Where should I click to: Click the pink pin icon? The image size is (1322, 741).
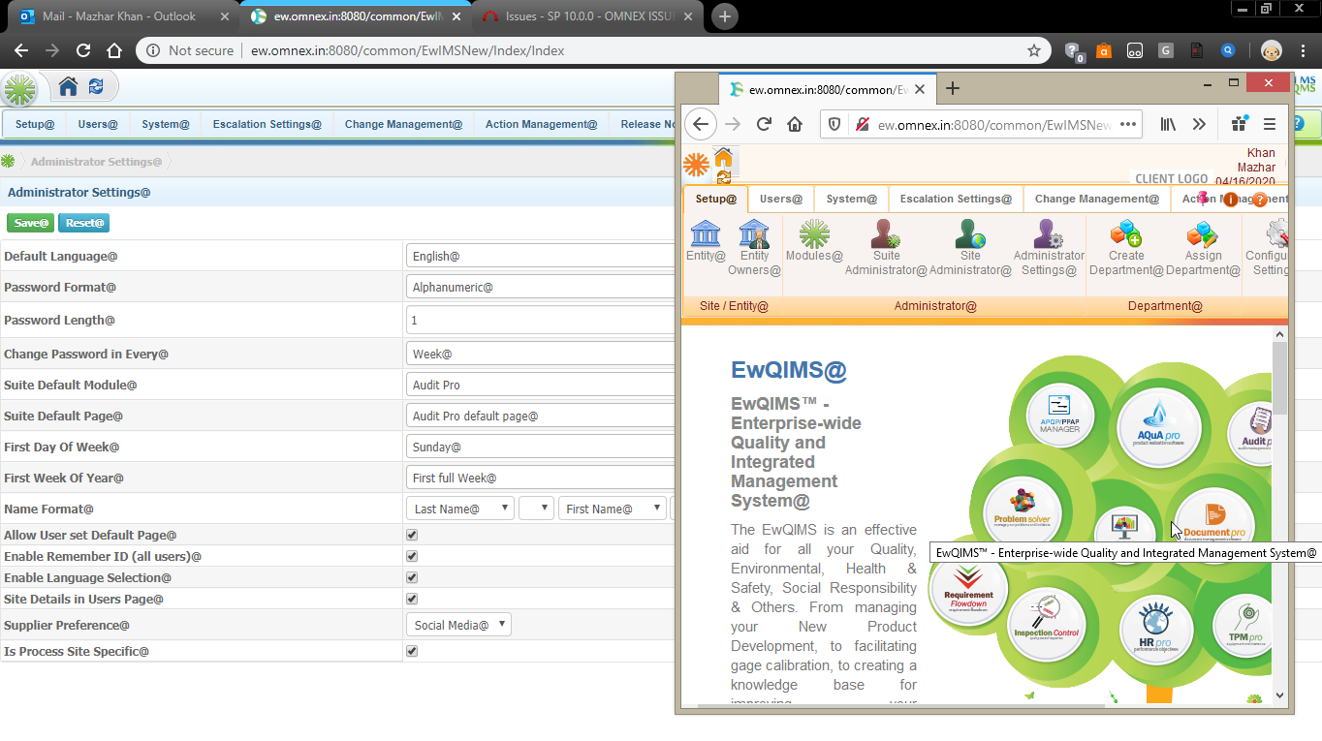pyautogui.click(x=1204, y=199)
